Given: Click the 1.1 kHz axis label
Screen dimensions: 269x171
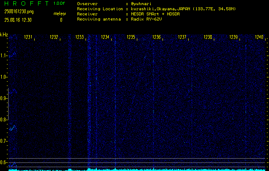Looking at the screenshot, I should click(3, 56).
